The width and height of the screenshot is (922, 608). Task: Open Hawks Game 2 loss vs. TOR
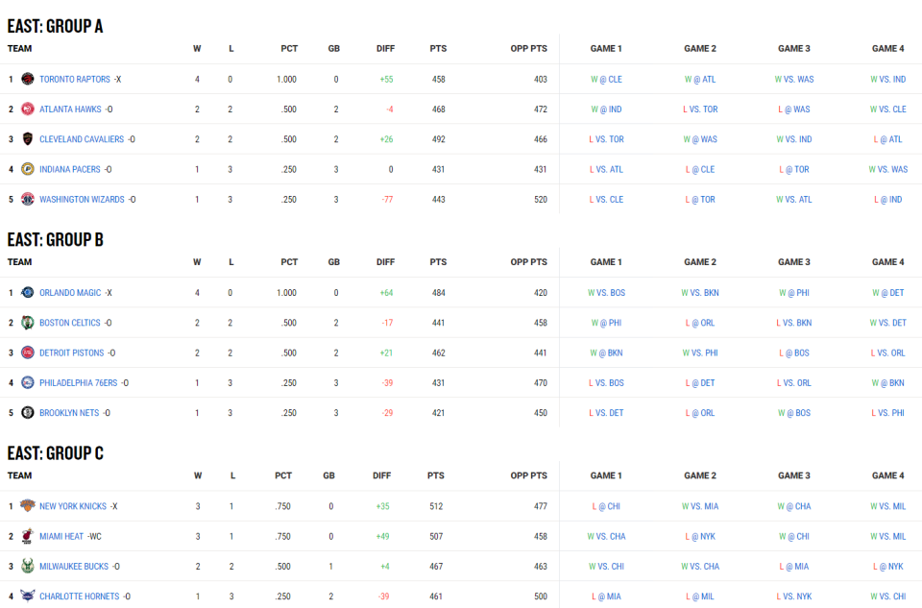(x=700, y=109)
